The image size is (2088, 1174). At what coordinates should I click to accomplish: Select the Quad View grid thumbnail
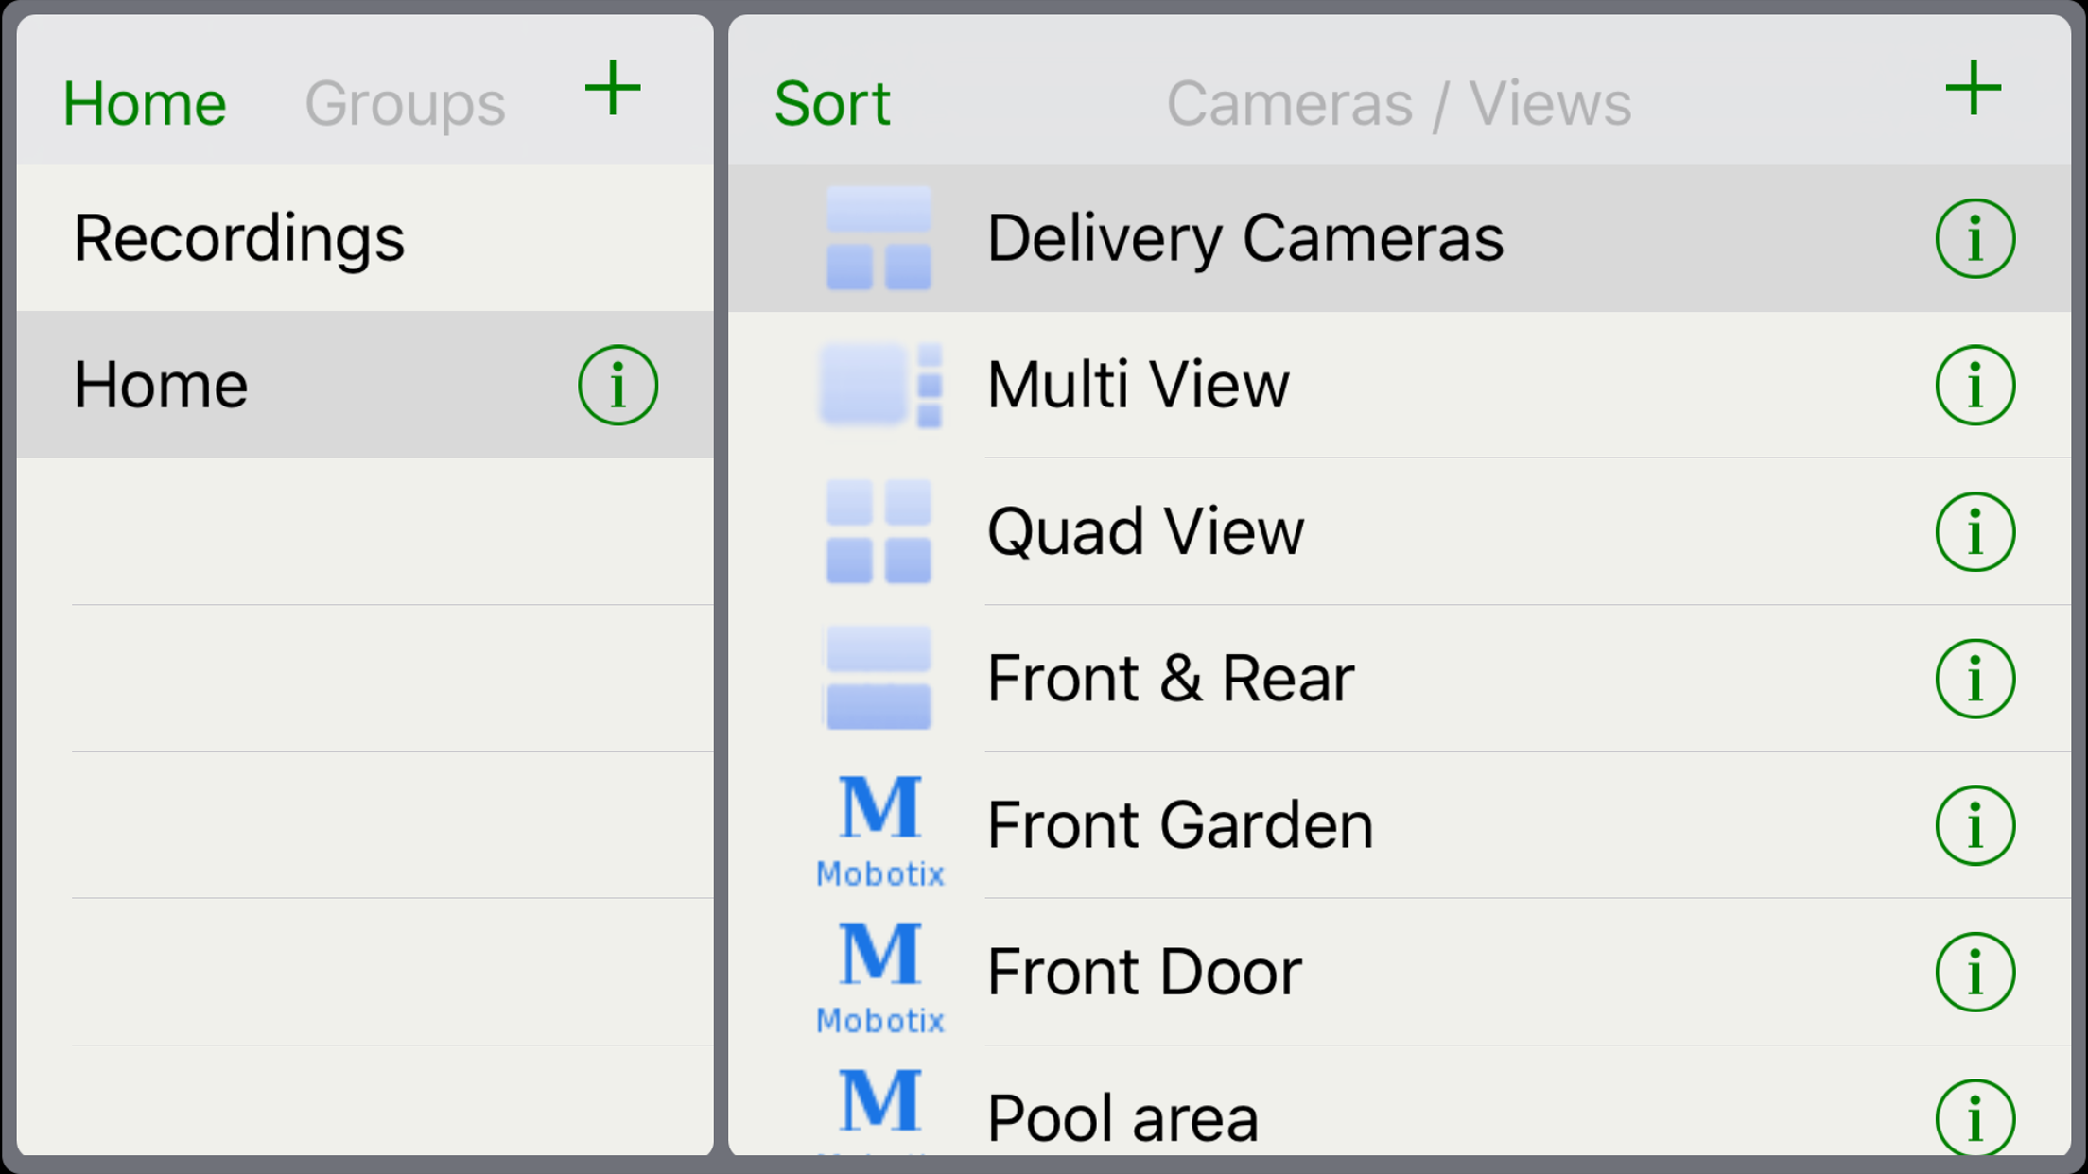[x=879, y=531]
